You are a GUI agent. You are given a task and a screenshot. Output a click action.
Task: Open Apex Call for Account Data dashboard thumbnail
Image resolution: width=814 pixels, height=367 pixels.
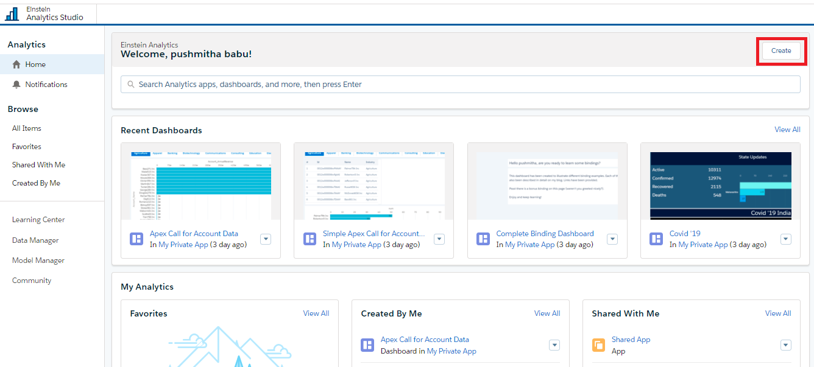tap(201, 185)
